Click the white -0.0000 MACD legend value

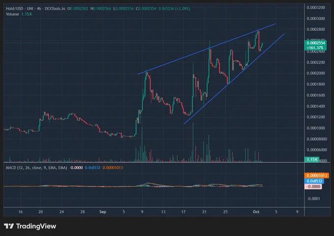[76, 168]
